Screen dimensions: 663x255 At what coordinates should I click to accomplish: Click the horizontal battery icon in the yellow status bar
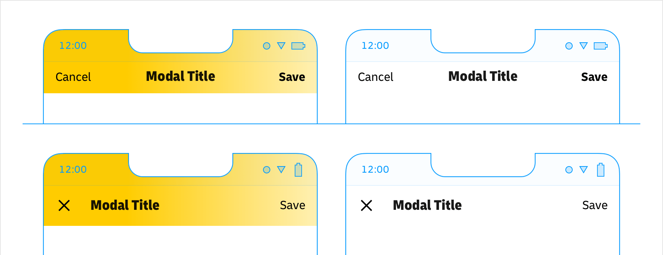pos(298,46)
